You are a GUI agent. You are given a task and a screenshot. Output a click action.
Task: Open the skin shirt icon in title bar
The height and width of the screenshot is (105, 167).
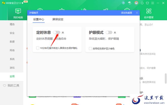coord(148,3)
